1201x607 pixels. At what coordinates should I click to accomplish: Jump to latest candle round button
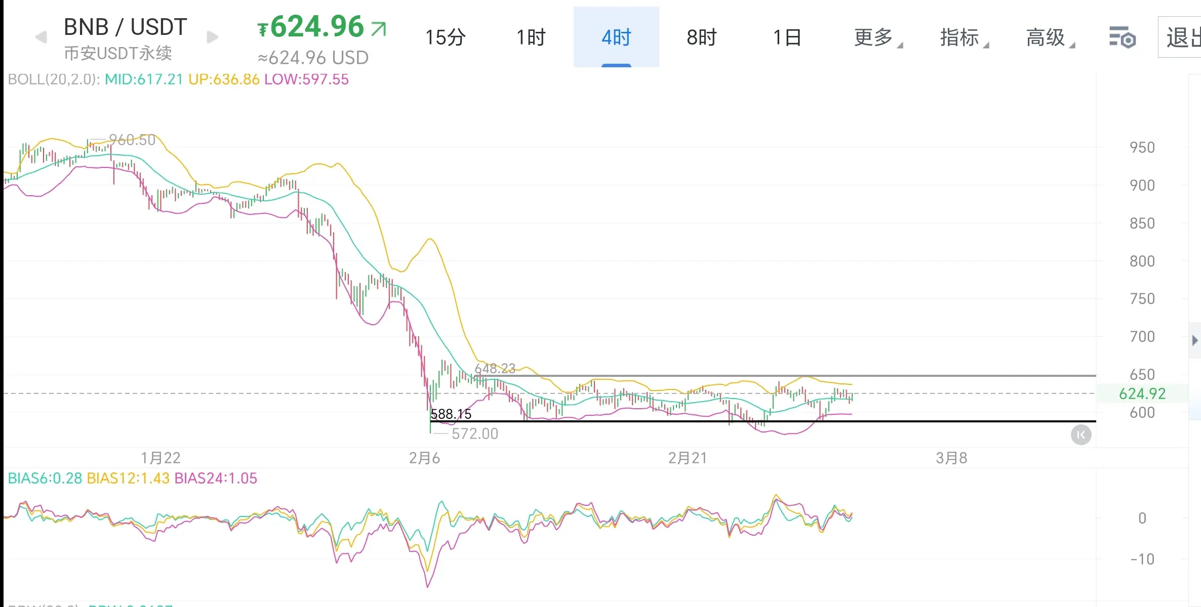(1081, 435)
